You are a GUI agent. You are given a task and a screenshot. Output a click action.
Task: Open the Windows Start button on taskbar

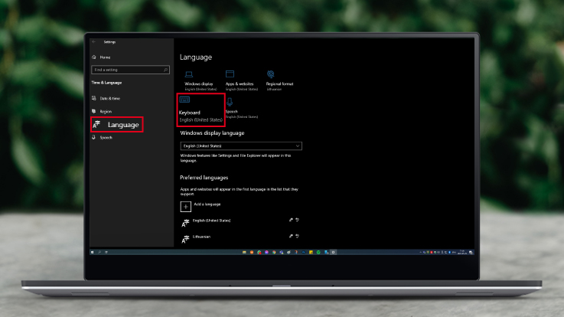tap(93, 252)
